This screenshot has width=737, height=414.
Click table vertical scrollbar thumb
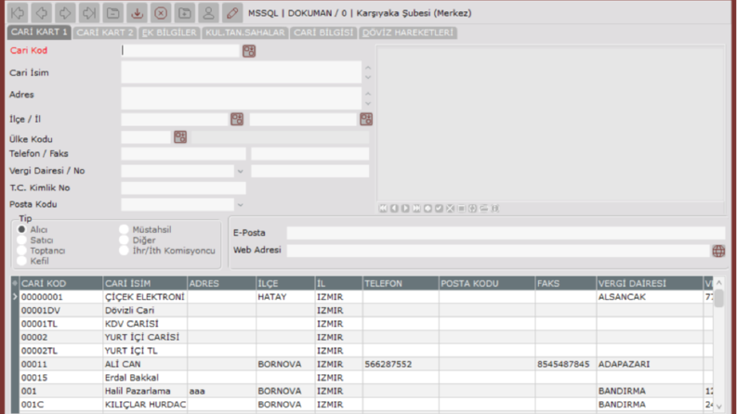click(x=719, y=298)
